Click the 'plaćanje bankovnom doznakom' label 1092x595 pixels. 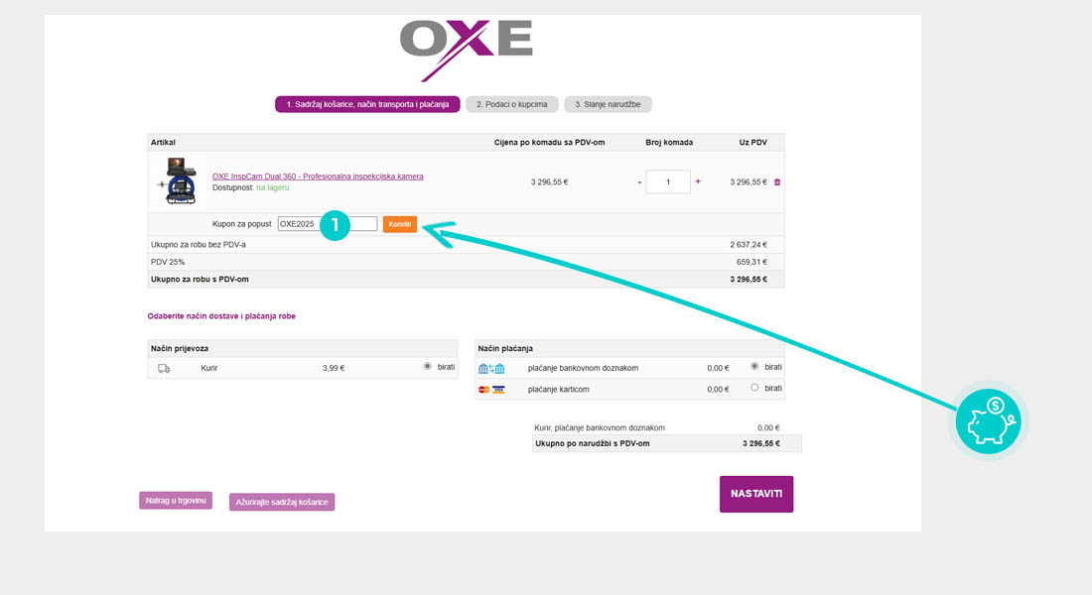point(583,368)
